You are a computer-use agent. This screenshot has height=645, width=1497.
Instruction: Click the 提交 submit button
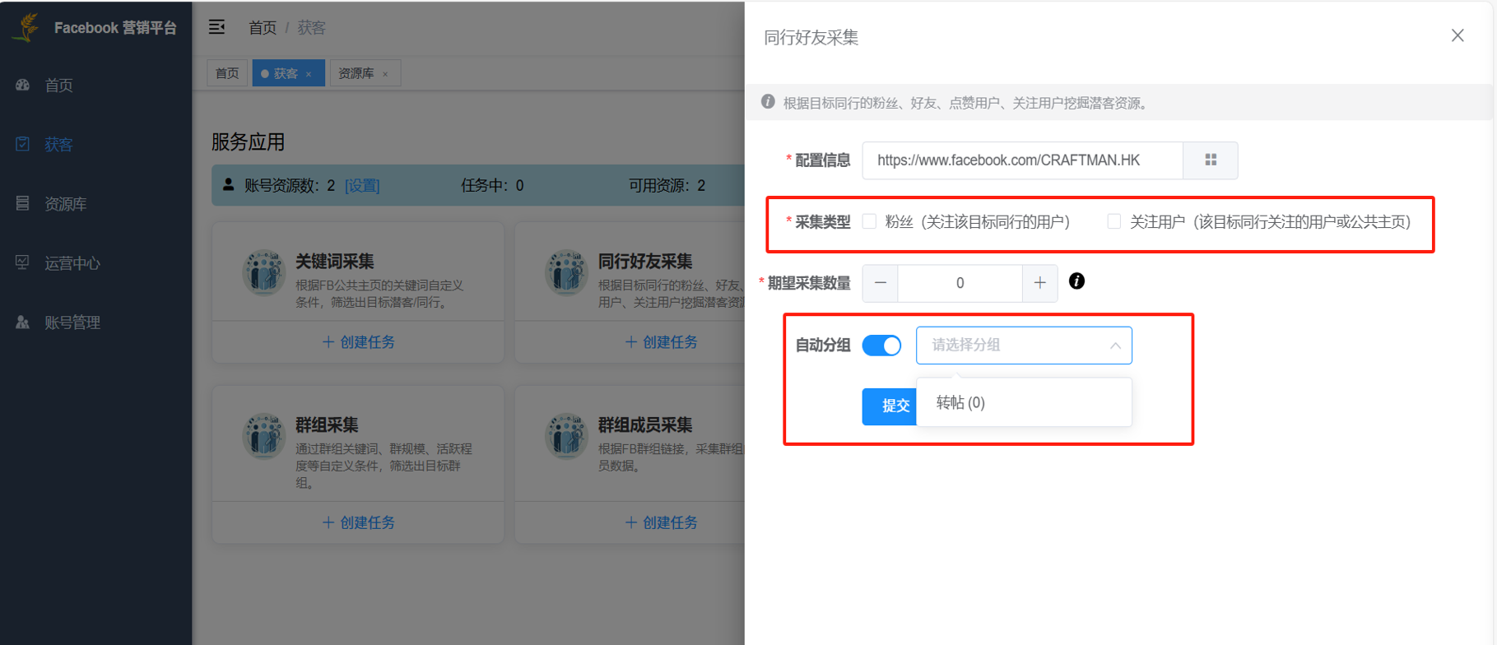(890, 406)
